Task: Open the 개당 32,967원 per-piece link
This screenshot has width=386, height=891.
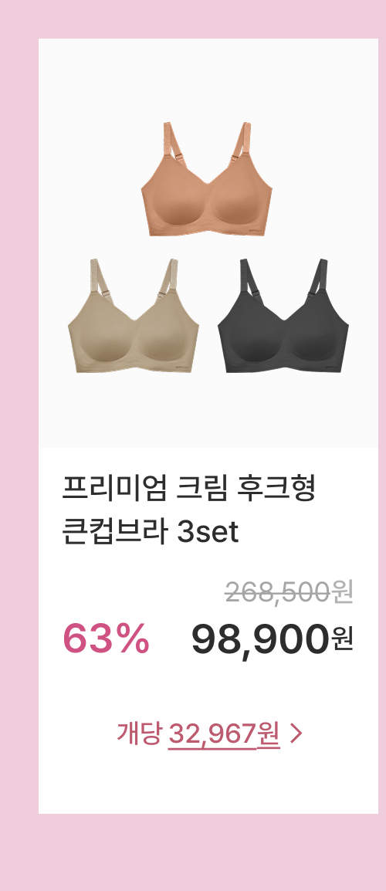Action: [210, 734]
